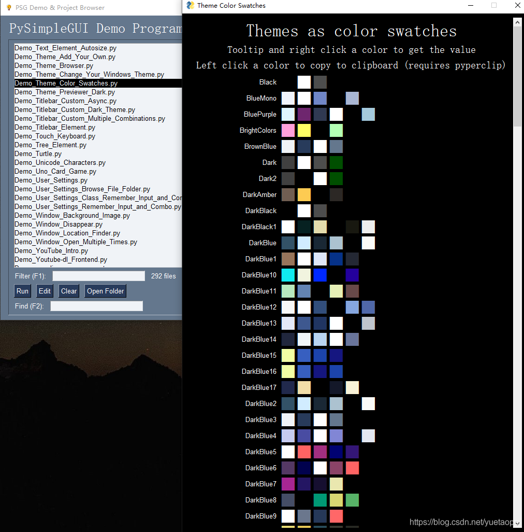Image resolution: width=524 pixels, height=532 pixels.
Task: Click the beige swatch in DarkBlack1 row
Action: [320, 227]
